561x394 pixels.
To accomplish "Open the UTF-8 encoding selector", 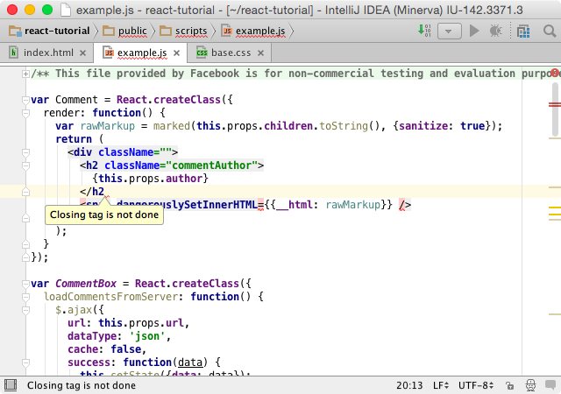I will click(x=476, y=385).
